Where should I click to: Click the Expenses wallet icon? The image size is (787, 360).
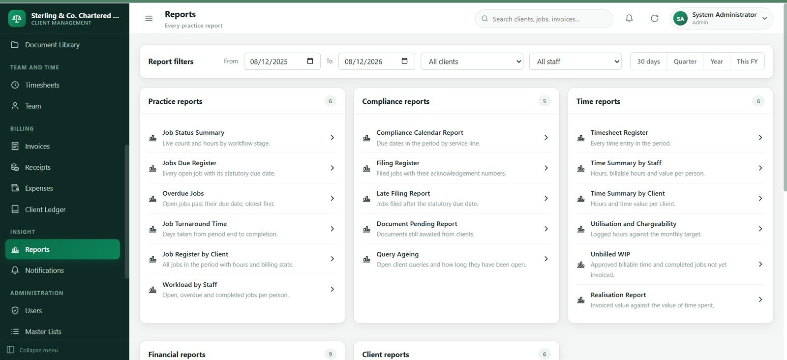point(15,188)
